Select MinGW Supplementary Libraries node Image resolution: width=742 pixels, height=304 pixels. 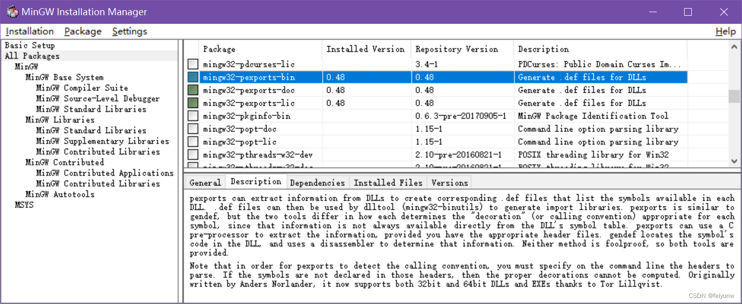click(x=102, y=141)
